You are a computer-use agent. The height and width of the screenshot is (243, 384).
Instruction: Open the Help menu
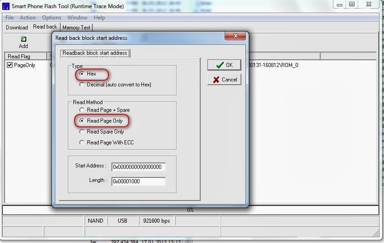tap(99, 18)
